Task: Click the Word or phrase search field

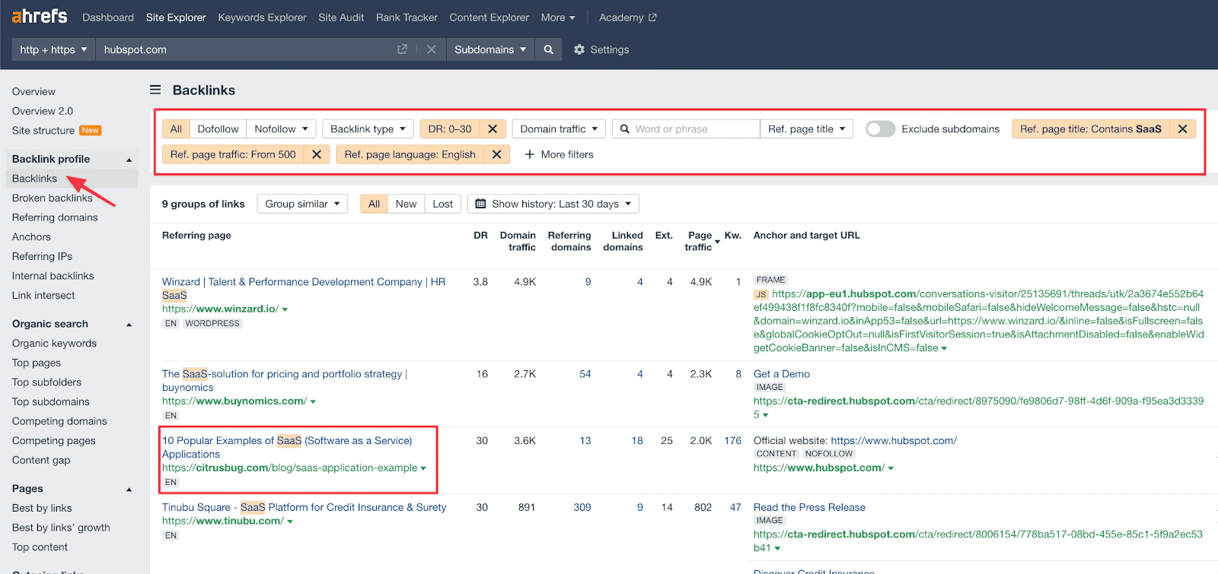Action: (686, 129)
